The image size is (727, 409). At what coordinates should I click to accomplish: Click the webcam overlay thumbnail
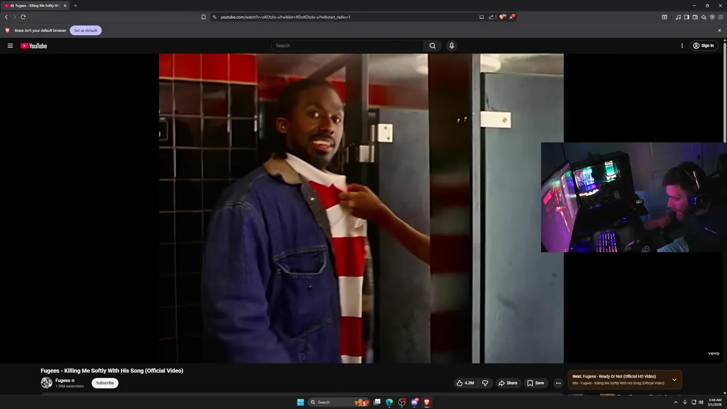(634, 197)
